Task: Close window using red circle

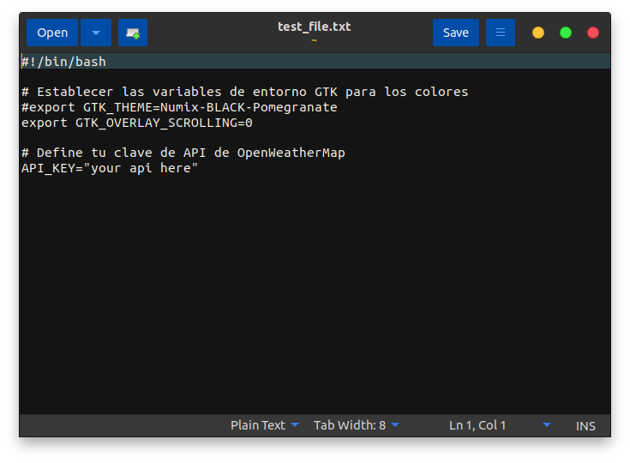Action: (x=593, y=33)
